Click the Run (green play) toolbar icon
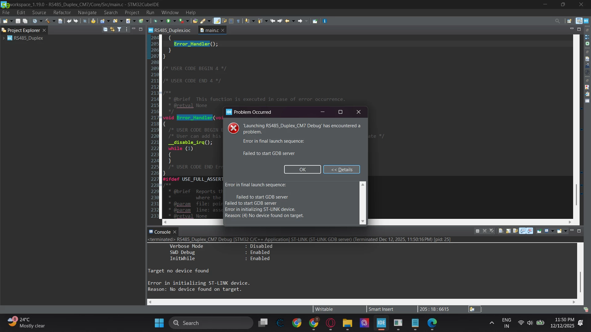This screenshot has height=332, width=591. click(x=168, y=21)
